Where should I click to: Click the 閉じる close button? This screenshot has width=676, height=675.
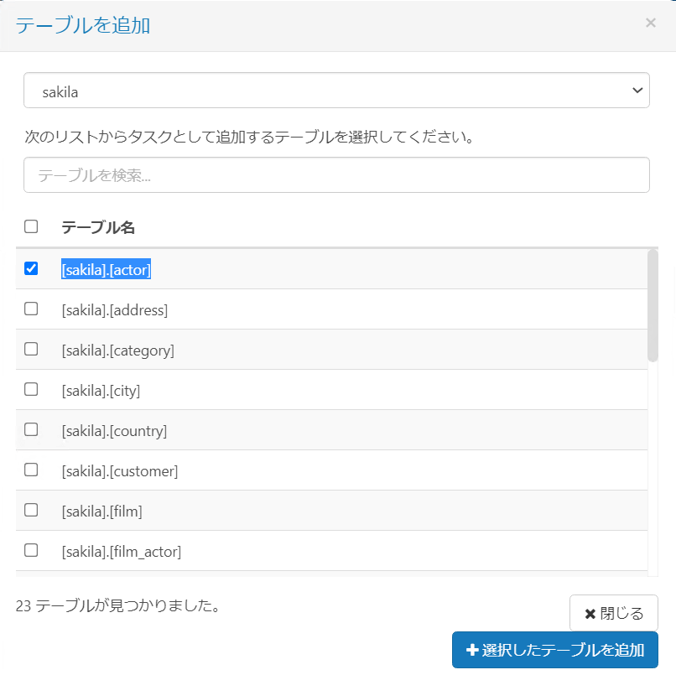click(613, 613)
